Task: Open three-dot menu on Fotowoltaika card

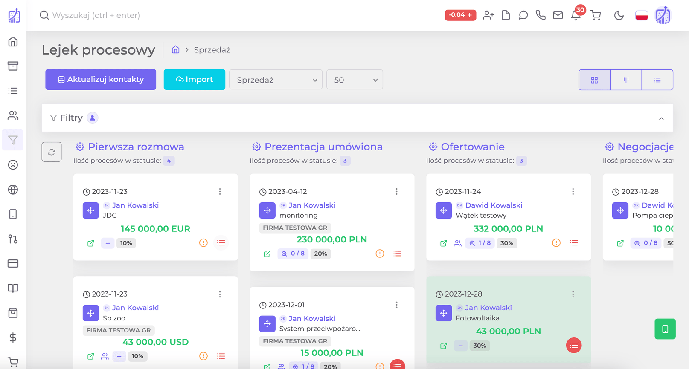Action: tap(573, 294)
